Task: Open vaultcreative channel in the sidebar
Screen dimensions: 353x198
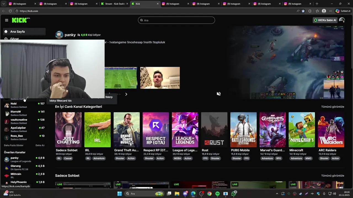Action: pos(24,121)
